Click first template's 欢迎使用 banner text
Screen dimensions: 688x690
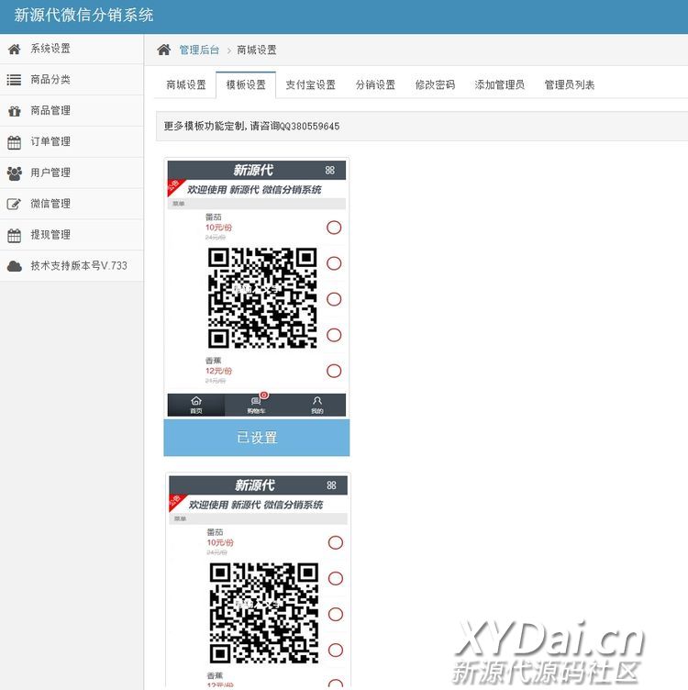[254, 190]
